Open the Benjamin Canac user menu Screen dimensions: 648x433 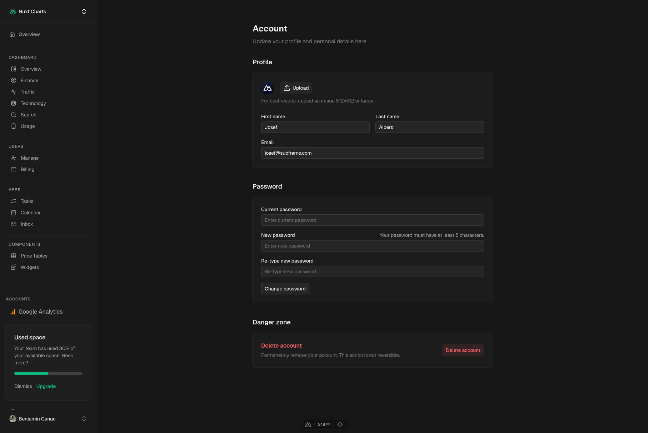point(48,419)
